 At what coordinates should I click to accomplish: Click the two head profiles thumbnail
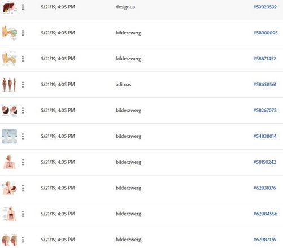pyautogui.click(x=10, y=240)
